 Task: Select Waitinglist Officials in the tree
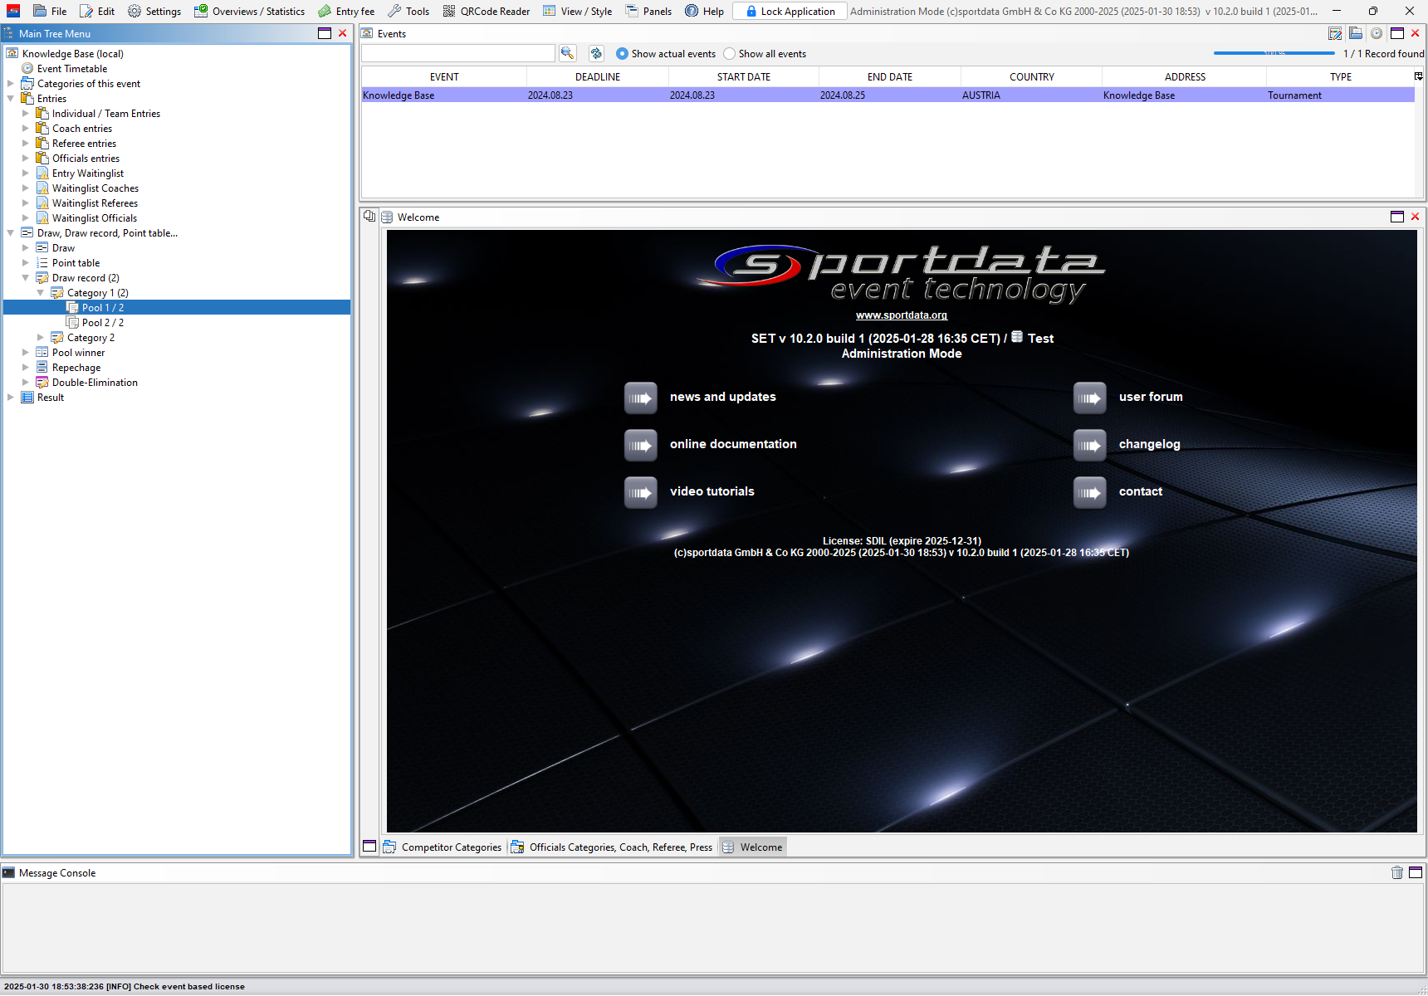[x=95, y=218]
